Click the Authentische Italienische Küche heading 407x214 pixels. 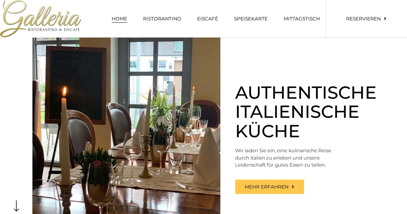coord(306,112)
